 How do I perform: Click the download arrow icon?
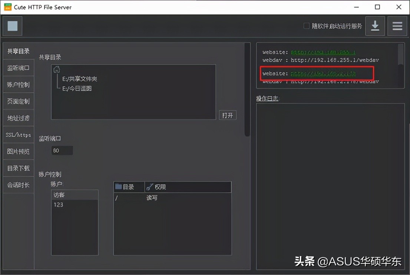(x=375, y=26)
